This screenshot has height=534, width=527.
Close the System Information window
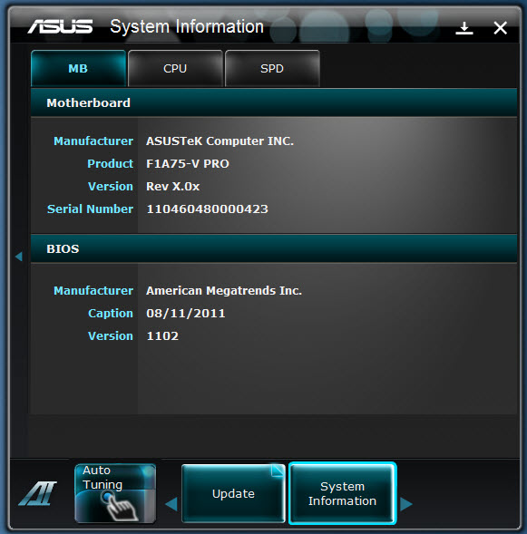coord(501,28)
